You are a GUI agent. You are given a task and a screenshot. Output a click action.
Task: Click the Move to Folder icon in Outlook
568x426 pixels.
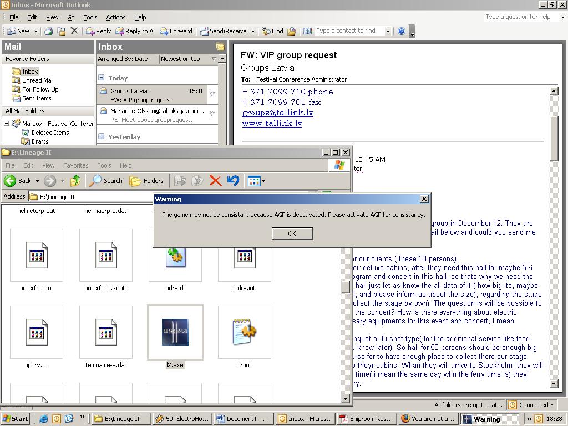(x=61, y=31)
